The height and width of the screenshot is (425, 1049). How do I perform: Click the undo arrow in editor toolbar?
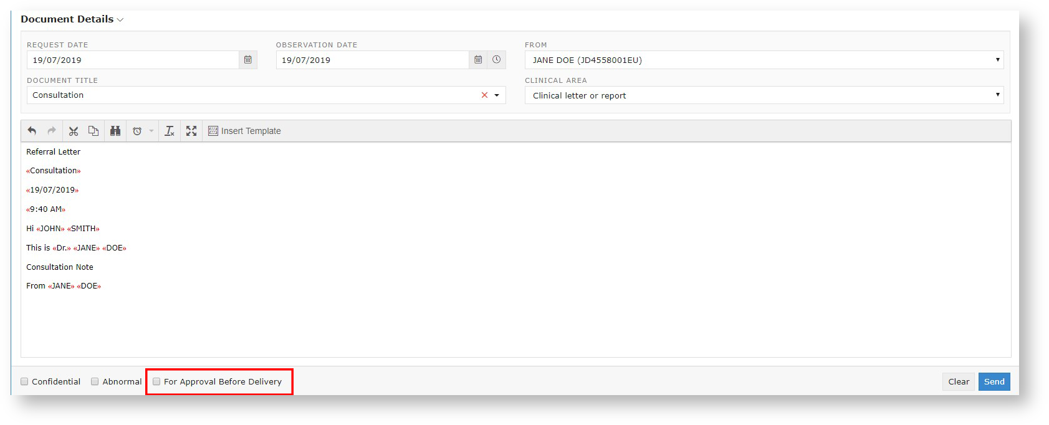(32, 131)
